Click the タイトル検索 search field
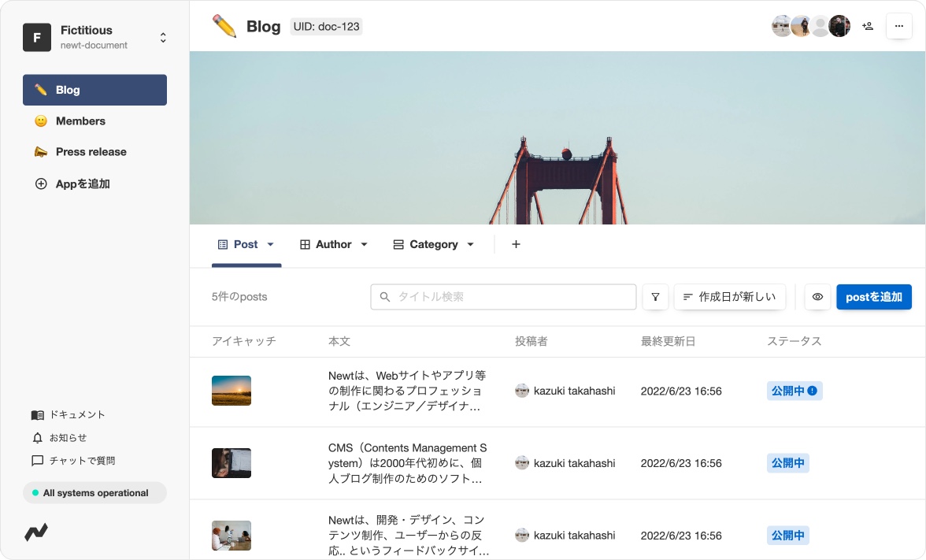 [503, 297]
